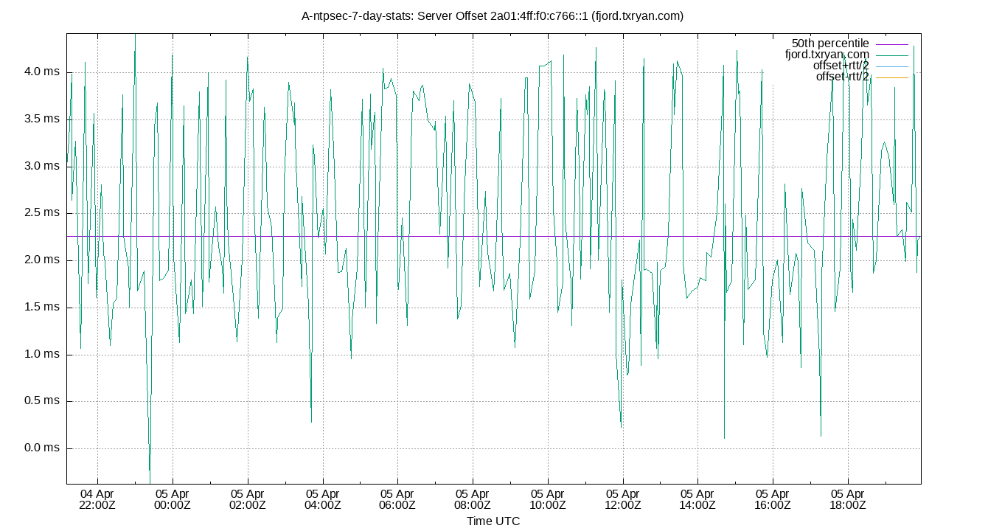Select the Time UTC axis label
988x531 pixels.
[x=493, y=521]
